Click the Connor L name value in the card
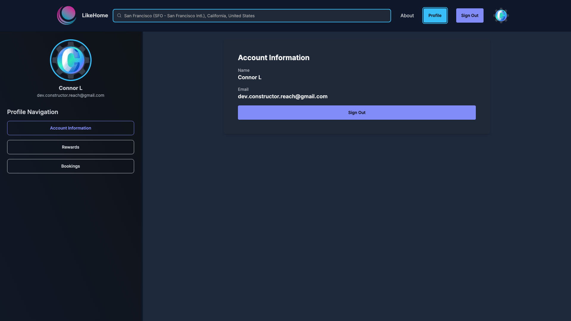Image resolution: width=571 pixels, height=321 pixels. (x=250, y=77)
